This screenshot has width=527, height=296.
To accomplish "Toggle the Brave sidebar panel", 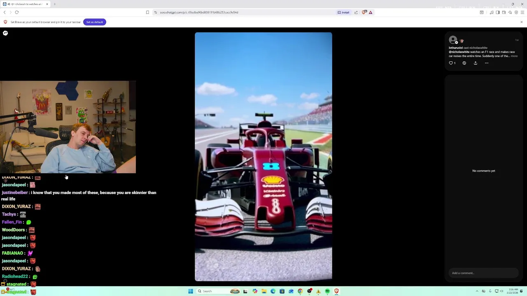I will 497,12.
